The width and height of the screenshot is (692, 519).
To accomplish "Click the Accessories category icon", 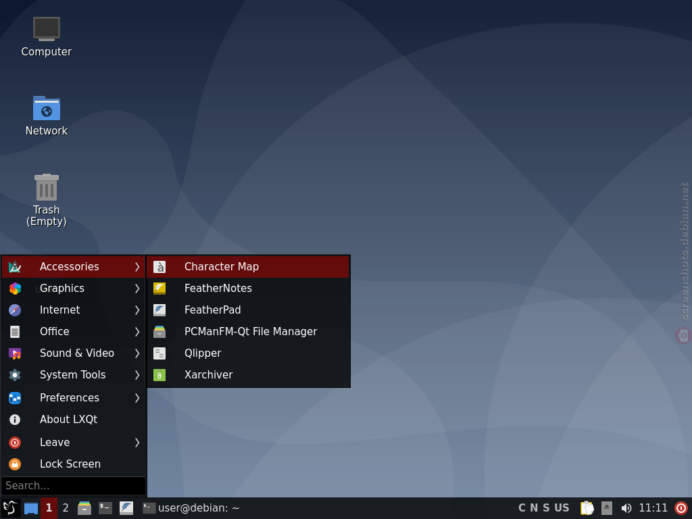I will coord(15,266).
